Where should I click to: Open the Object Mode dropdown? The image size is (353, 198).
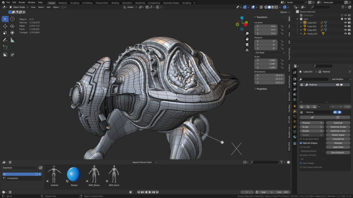19,7
